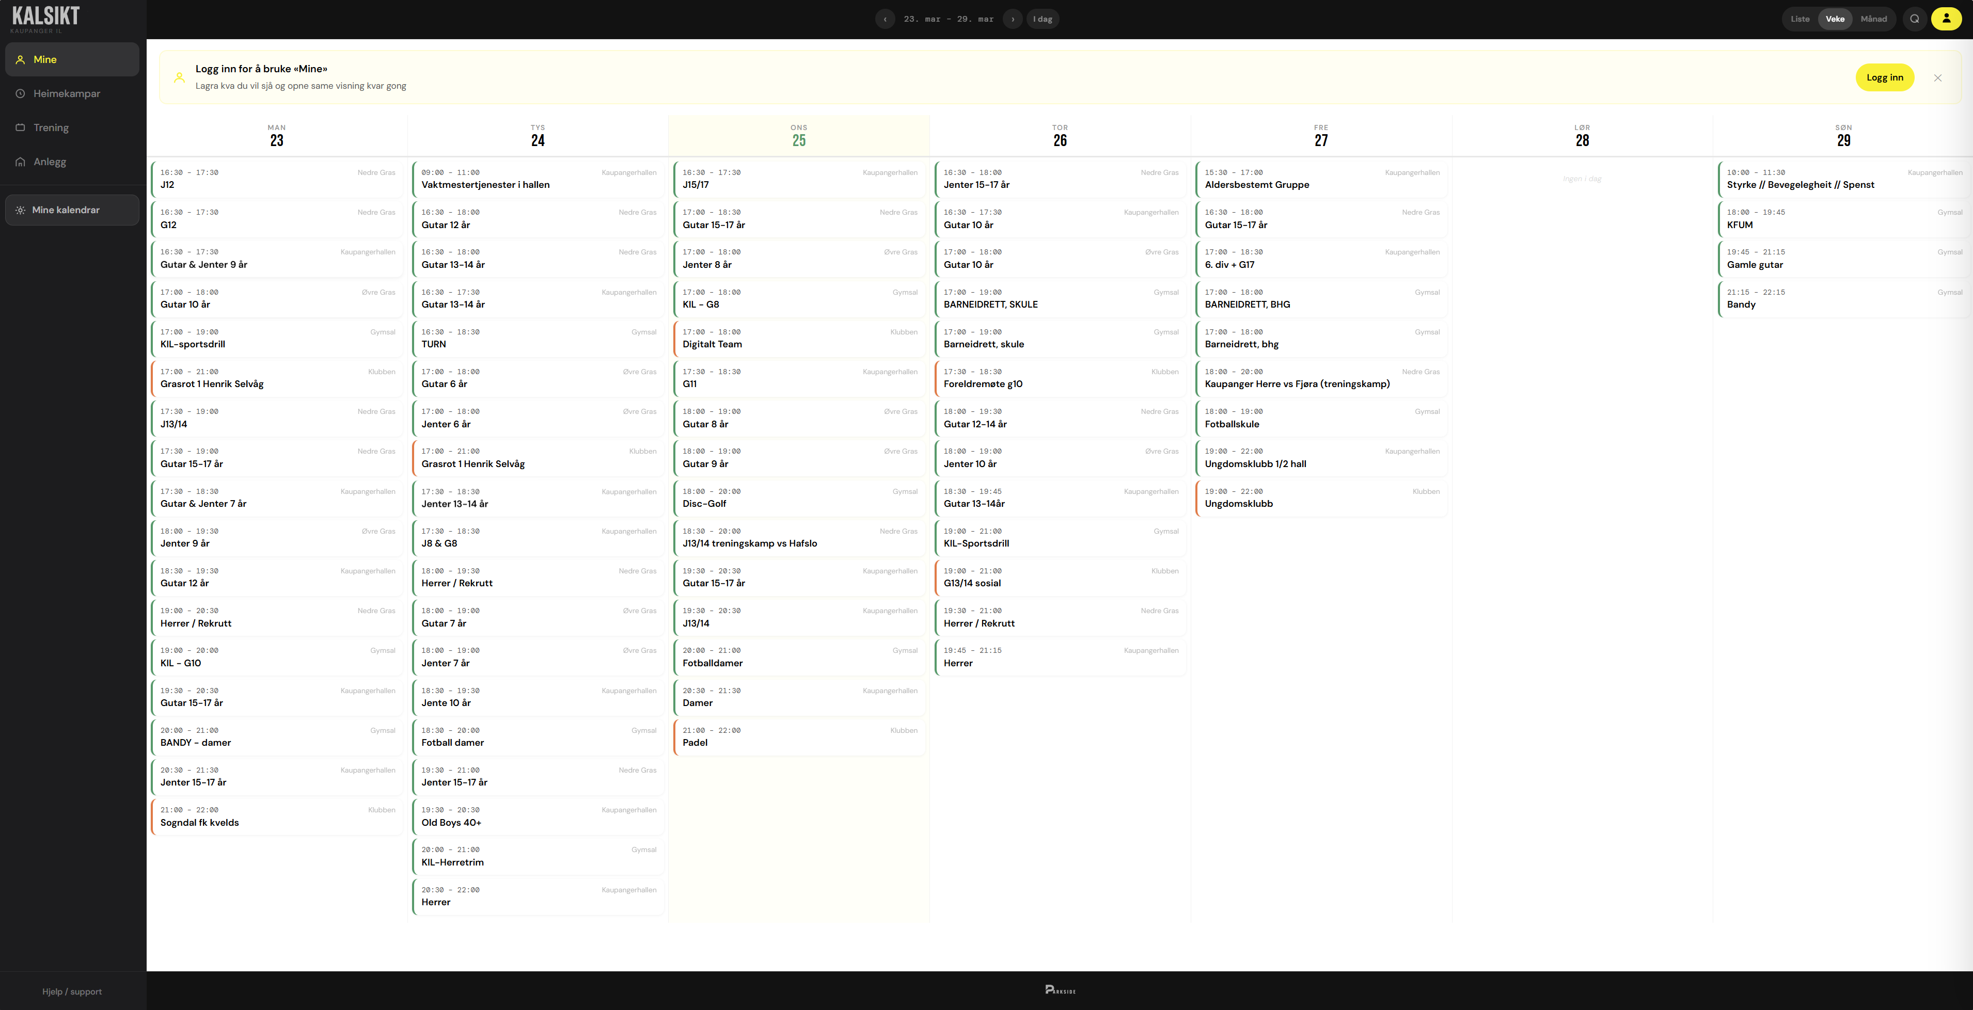Open search with the magnifier icon
Image resolution: width=1973 pixels, height=1010 pixels.
point(1915,19)
